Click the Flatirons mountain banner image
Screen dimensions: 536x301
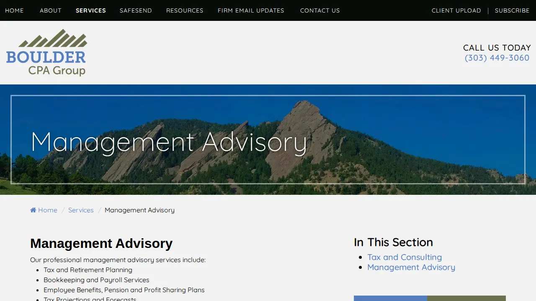268,140
